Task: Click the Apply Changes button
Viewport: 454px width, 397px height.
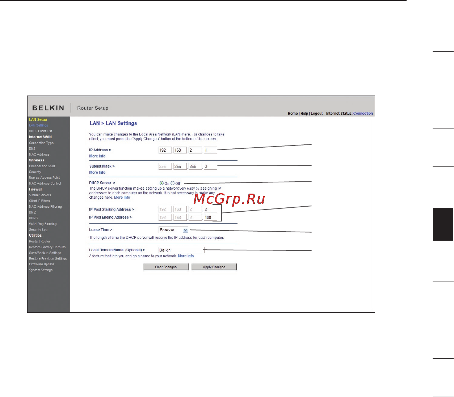Action: click(214, 267)
